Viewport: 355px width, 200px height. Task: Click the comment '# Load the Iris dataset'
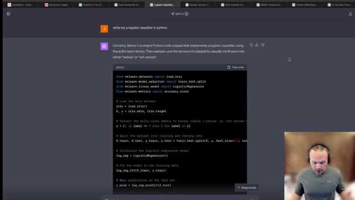coord(136,101)
